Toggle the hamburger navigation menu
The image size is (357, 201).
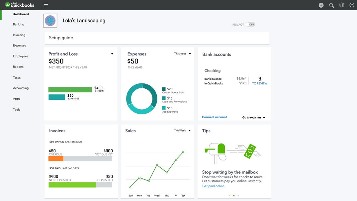(x=46, y=5)
